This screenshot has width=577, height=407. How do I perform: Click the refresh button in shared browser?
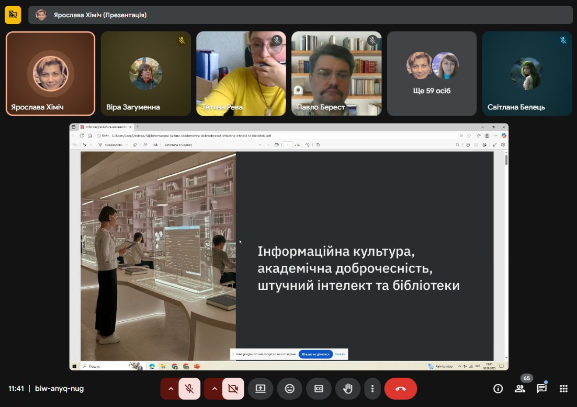click(x=82, y=136)
